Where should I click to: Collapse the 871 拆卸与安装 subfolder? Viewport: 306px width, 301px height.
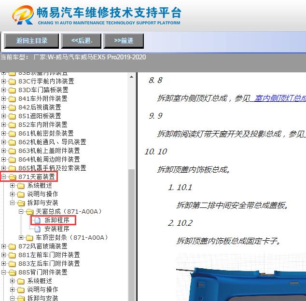(12, 203)
